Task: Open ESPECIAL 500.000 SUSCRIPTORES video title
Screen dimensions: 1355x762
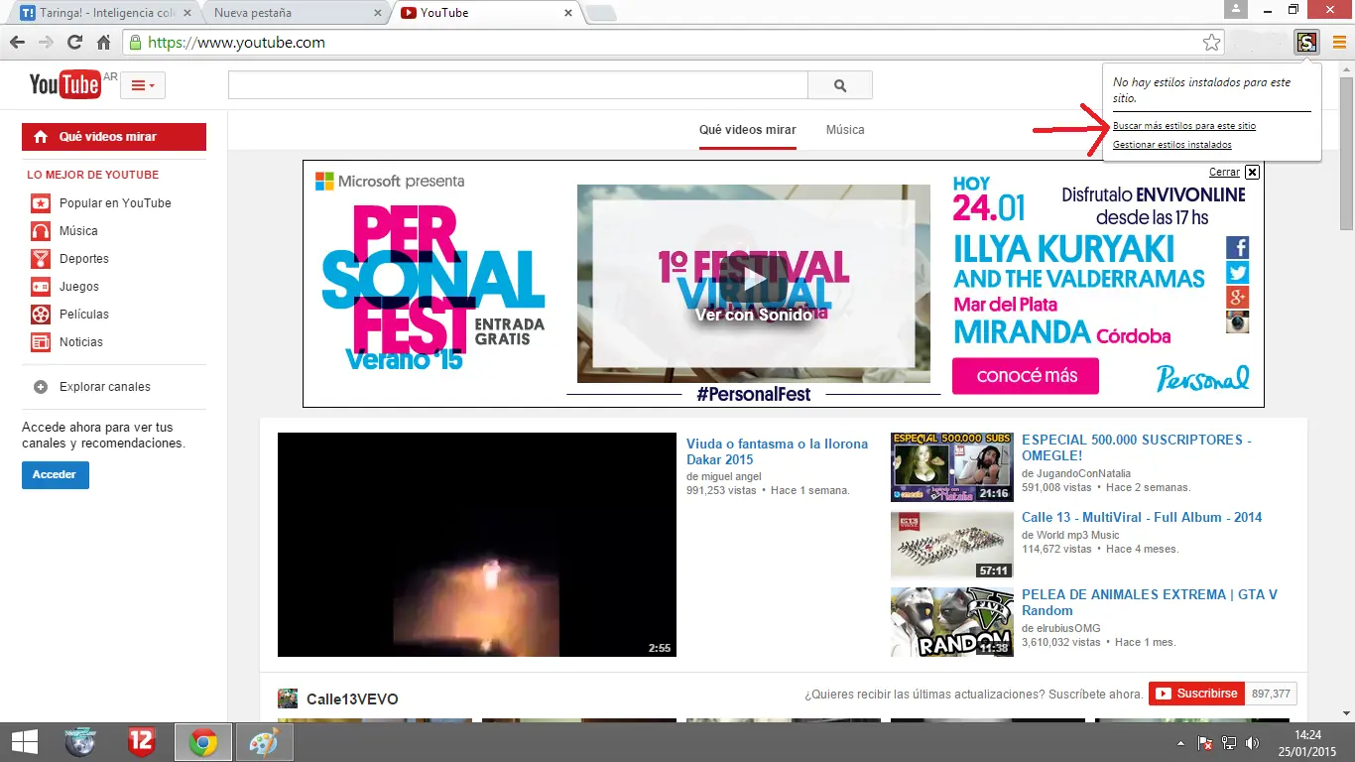Action: 1137,447
